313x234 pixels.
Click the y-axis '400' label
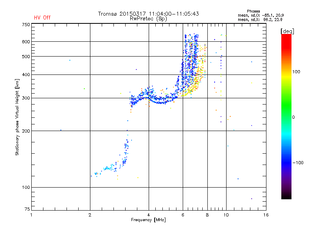[x=26, y=75]
